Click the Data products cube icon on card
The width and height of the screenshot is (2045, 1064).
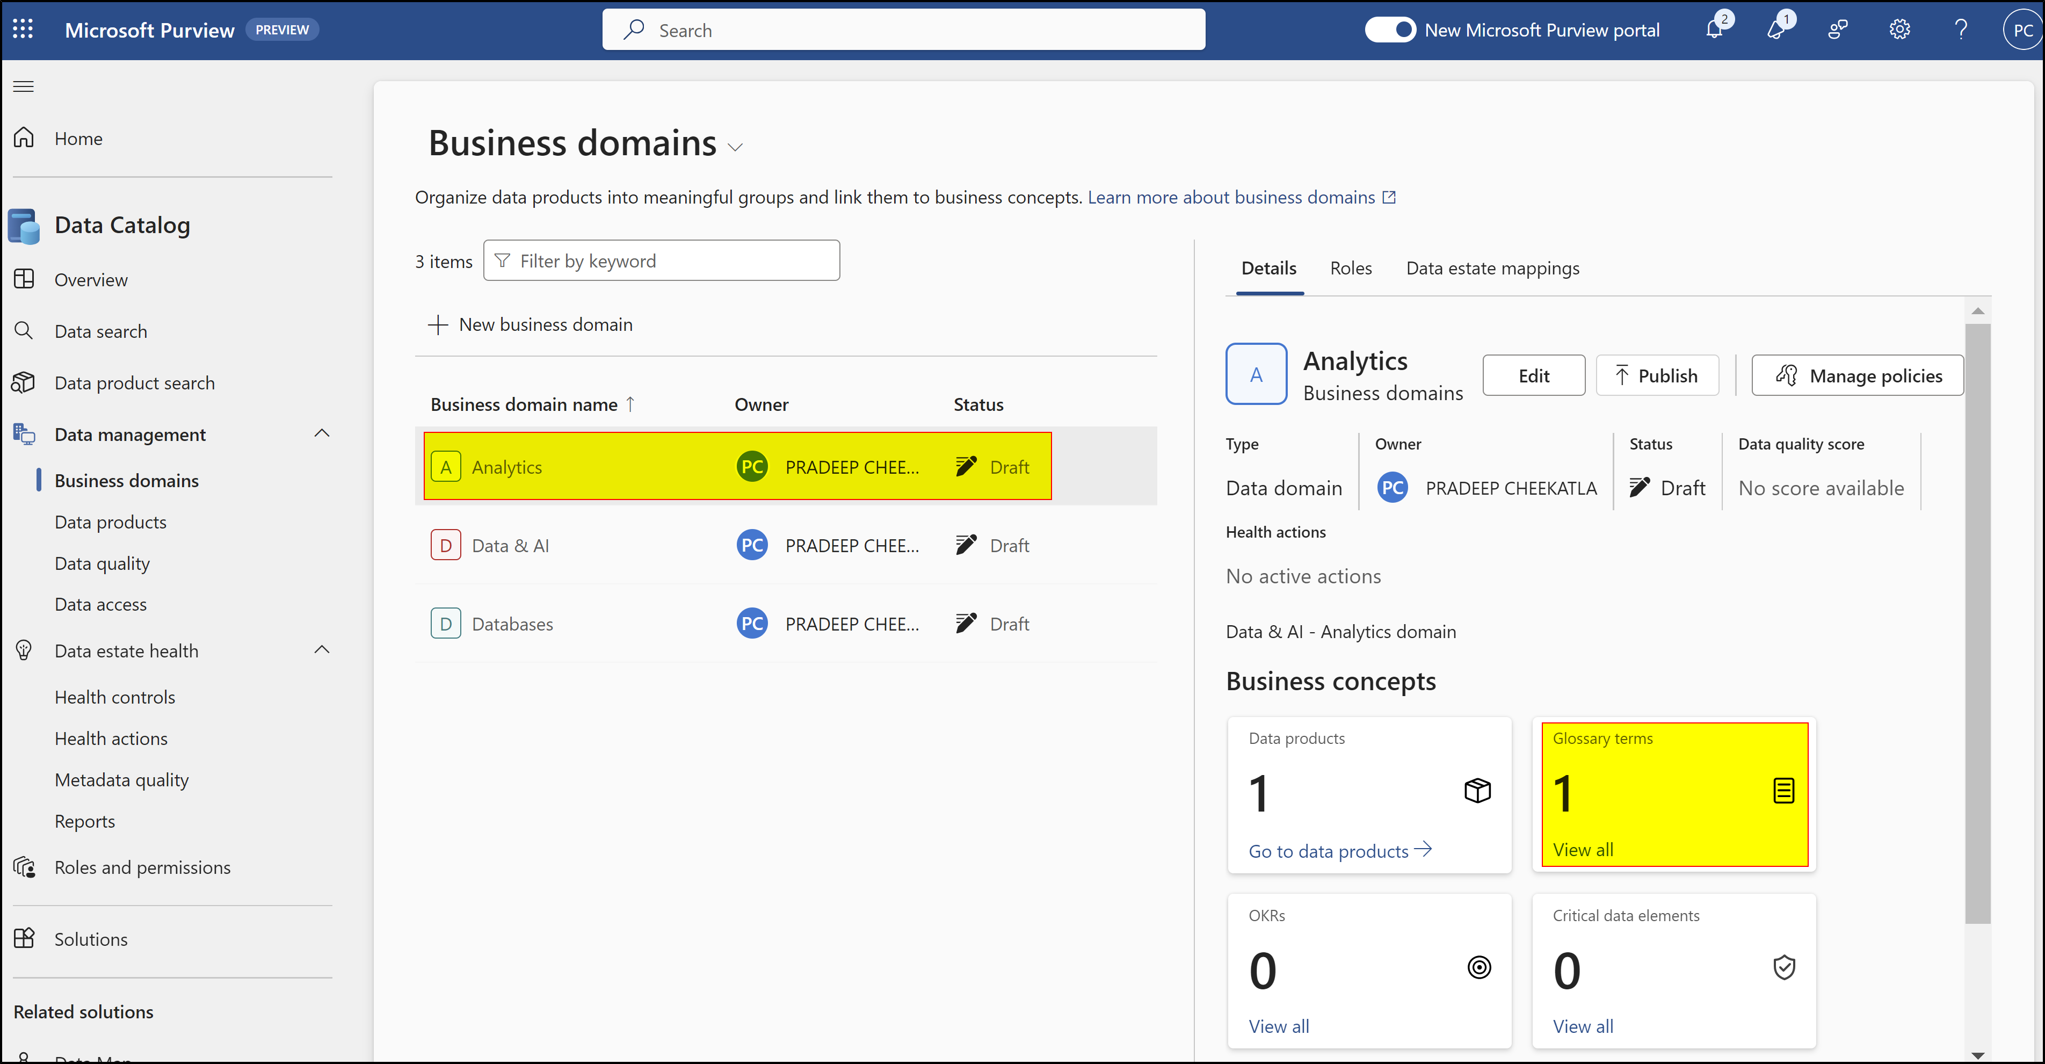1477,790
